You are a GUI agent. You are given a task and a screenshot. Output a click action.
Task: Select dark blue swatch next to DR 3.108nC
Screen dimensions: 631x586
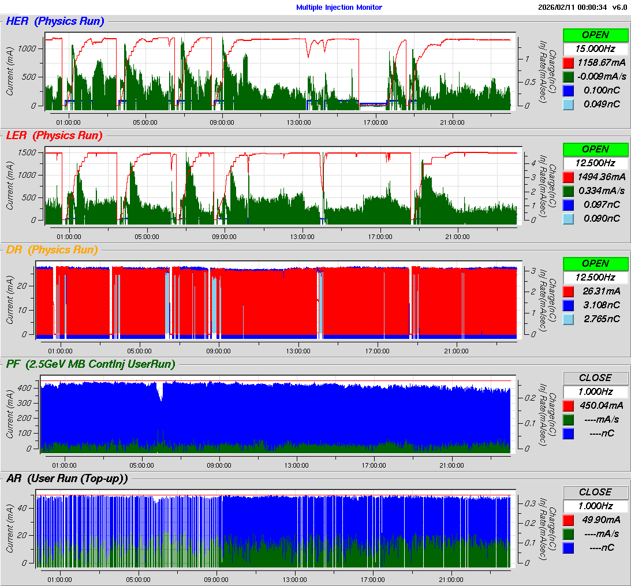[568, 305]
